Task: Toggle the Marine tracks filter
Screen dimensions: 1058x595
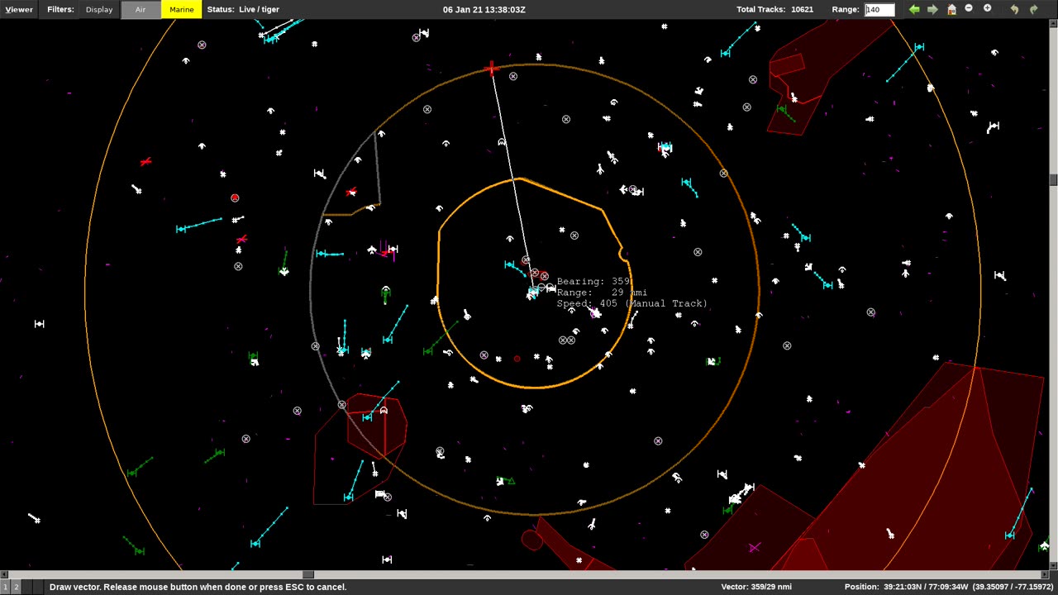Action: 181,10
